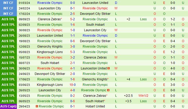This screenshot has width=188, height=109.
Task: Click Glenorchy Knights on 12/08/23 row
Action: 50,47
